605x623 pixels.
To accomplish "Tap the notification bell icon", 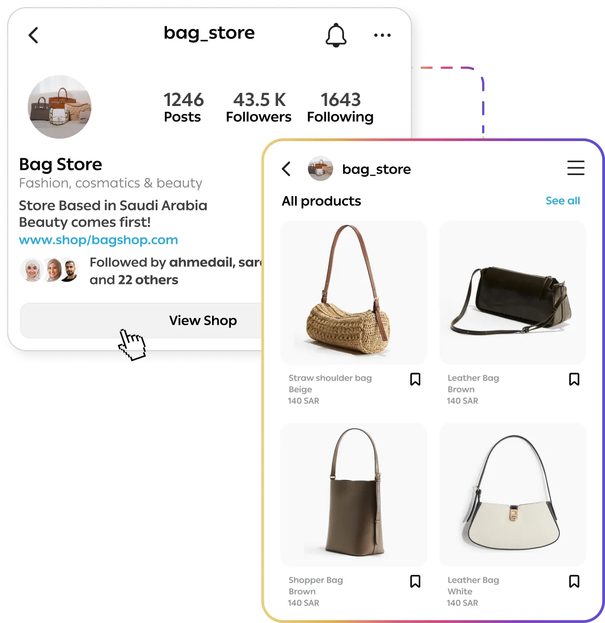I will pos(336,35).
